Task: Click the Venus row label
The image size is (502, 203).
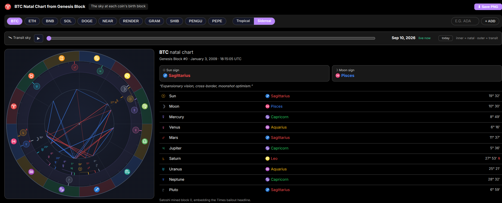Action: pyautogui.click(x=175, y=127)
